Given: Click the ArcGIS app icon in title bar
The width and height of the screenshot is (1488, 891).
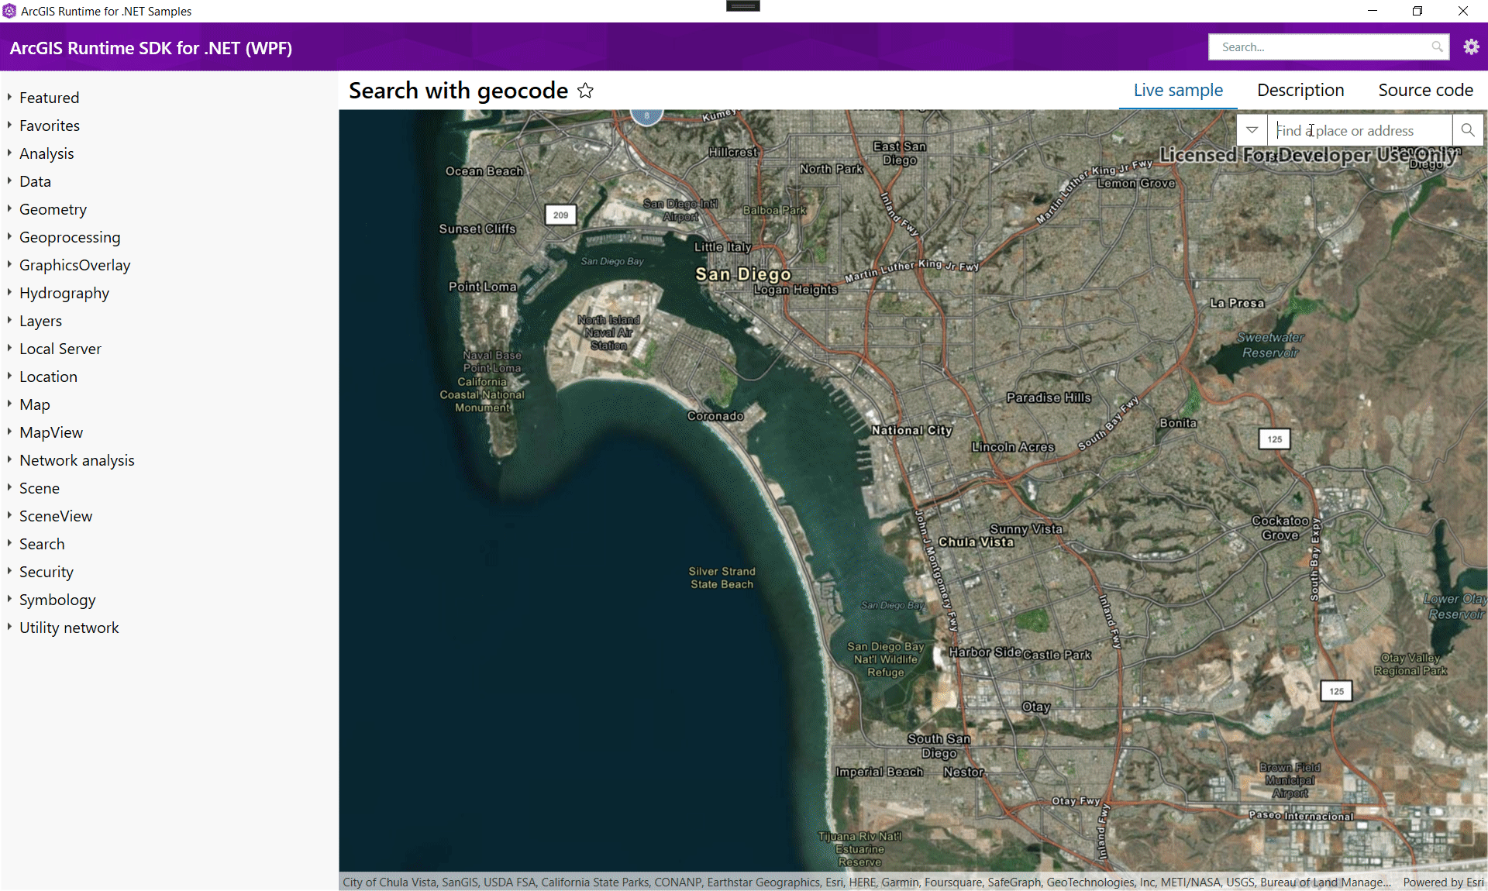Looking at the screenshot, I should (10, 11).
